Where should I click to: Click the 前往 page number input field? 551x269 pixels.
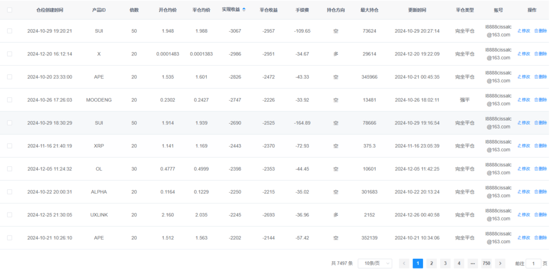pyautogui.click(x=533, y=263)
